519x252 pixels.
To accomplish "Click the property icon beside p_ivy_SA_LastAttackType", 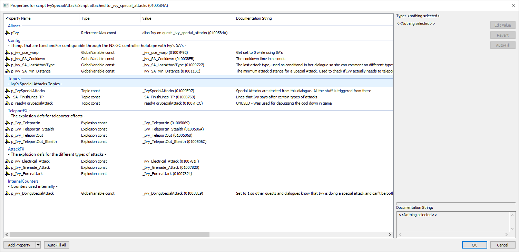I will 8,65.
